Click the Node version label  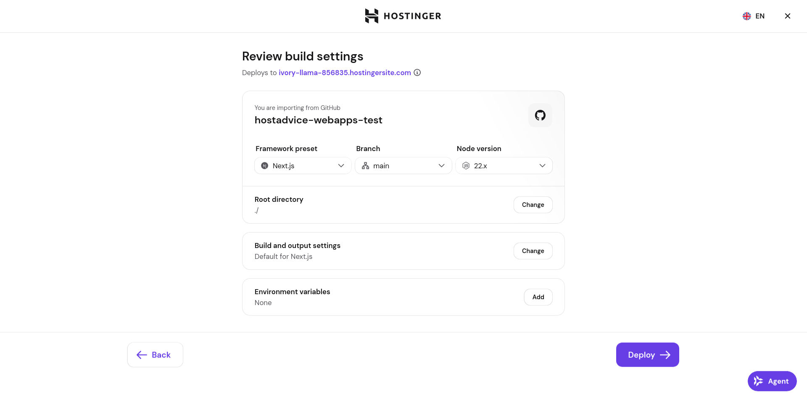(479, 149)
